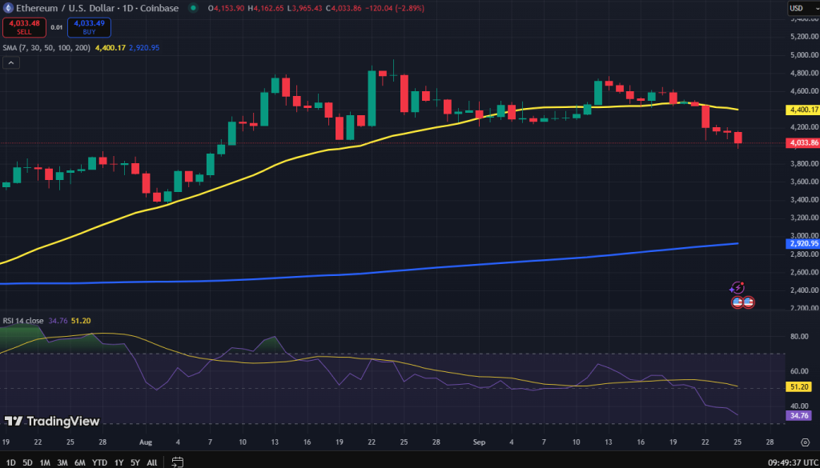820x468 pixels.
Task: Click the 80.00 RSI scale label
Action: click(x=800, y=336)
